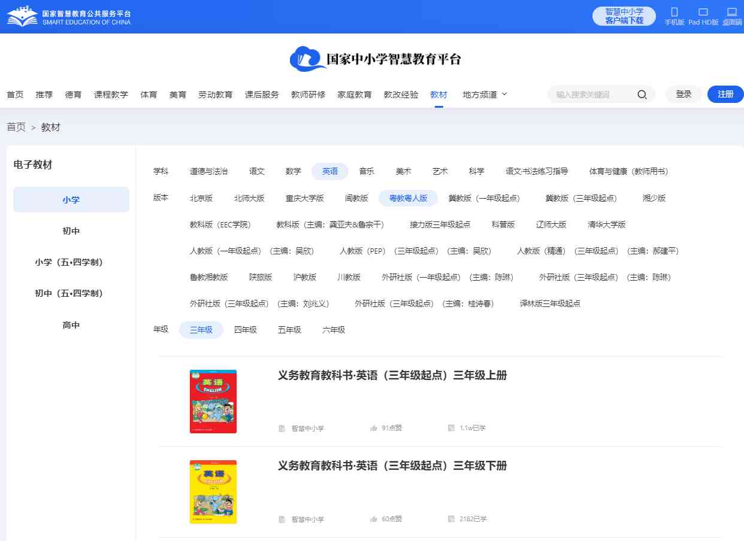Open the yellow 三年级下册 textbook cover
Viewport: 744px width, 541px height.
coord(213,492)
